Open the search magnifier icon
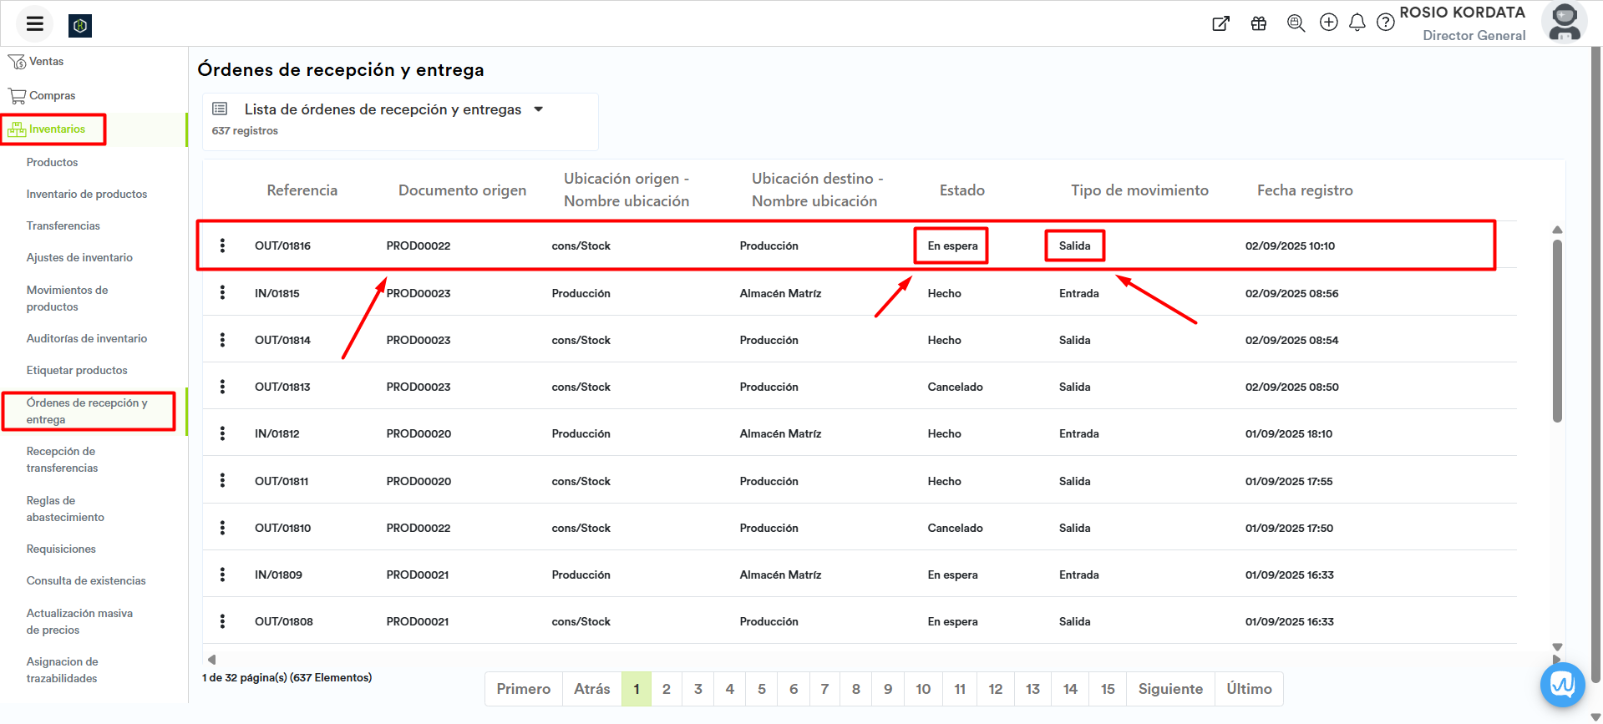The height and width of the screenshot is (724, 1603). 1296,23
